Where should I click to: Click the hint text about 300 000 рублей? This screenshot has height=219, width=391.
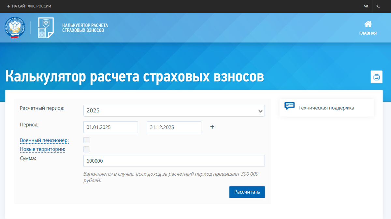(171, 177)
